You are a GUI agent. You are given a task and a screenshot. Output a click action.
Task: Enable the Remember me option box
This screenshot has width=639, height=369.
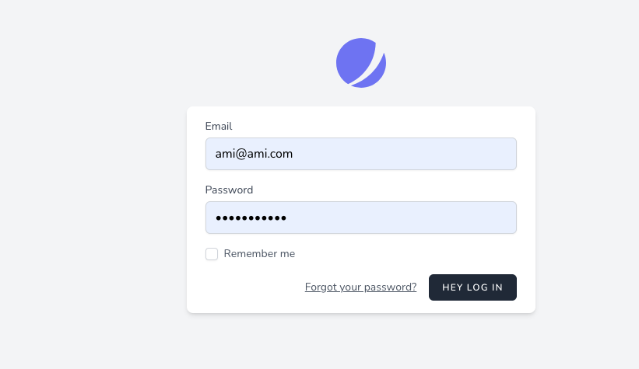pos(212,254)
